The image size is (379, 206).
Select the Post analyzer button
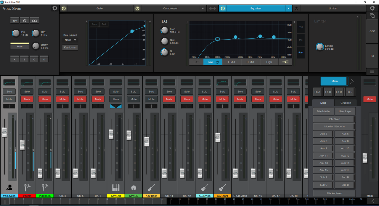click(x=301, y=52)
